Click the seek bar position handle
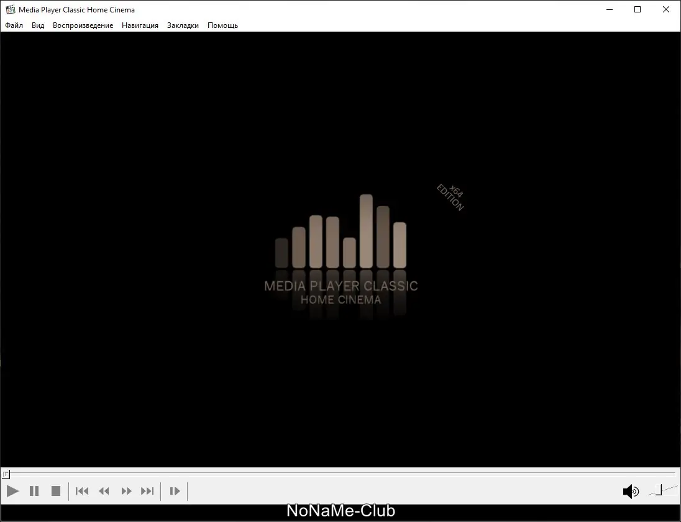 point(6,474)
